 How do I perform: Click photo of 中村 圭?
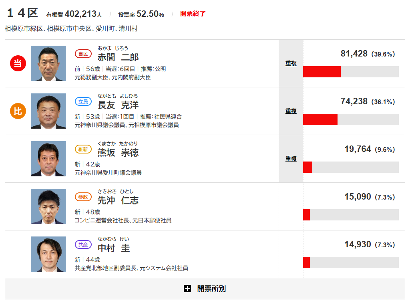48,254
